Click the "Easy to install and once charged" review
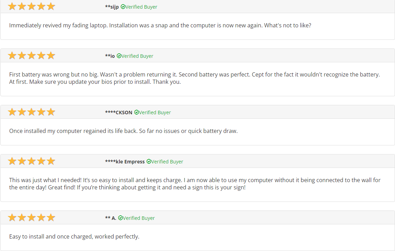395x251 pixels. (74, 237)
